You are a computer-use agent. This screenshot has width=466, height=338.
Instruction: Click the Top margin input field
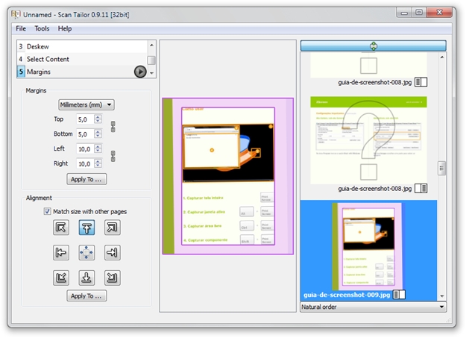[86, 119]
